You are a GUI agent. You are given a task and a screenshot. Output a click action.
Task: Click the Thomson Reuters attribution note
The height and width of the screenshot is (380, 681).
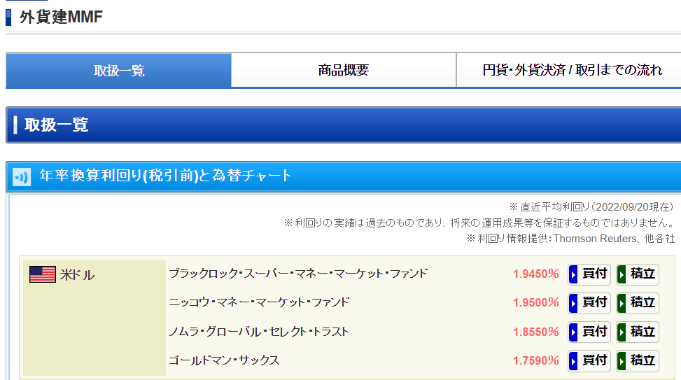click(570, 239)
